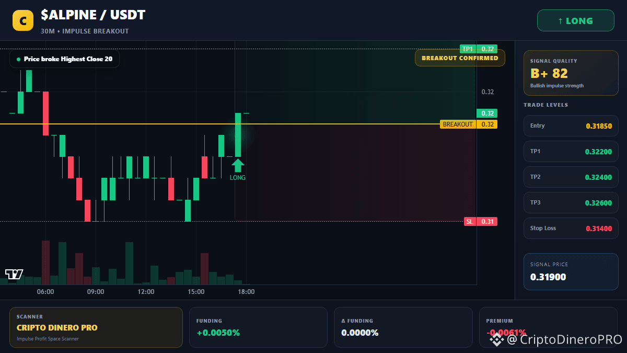
Task: Click the TradingView logo on the chart
Action: [14, 274]
